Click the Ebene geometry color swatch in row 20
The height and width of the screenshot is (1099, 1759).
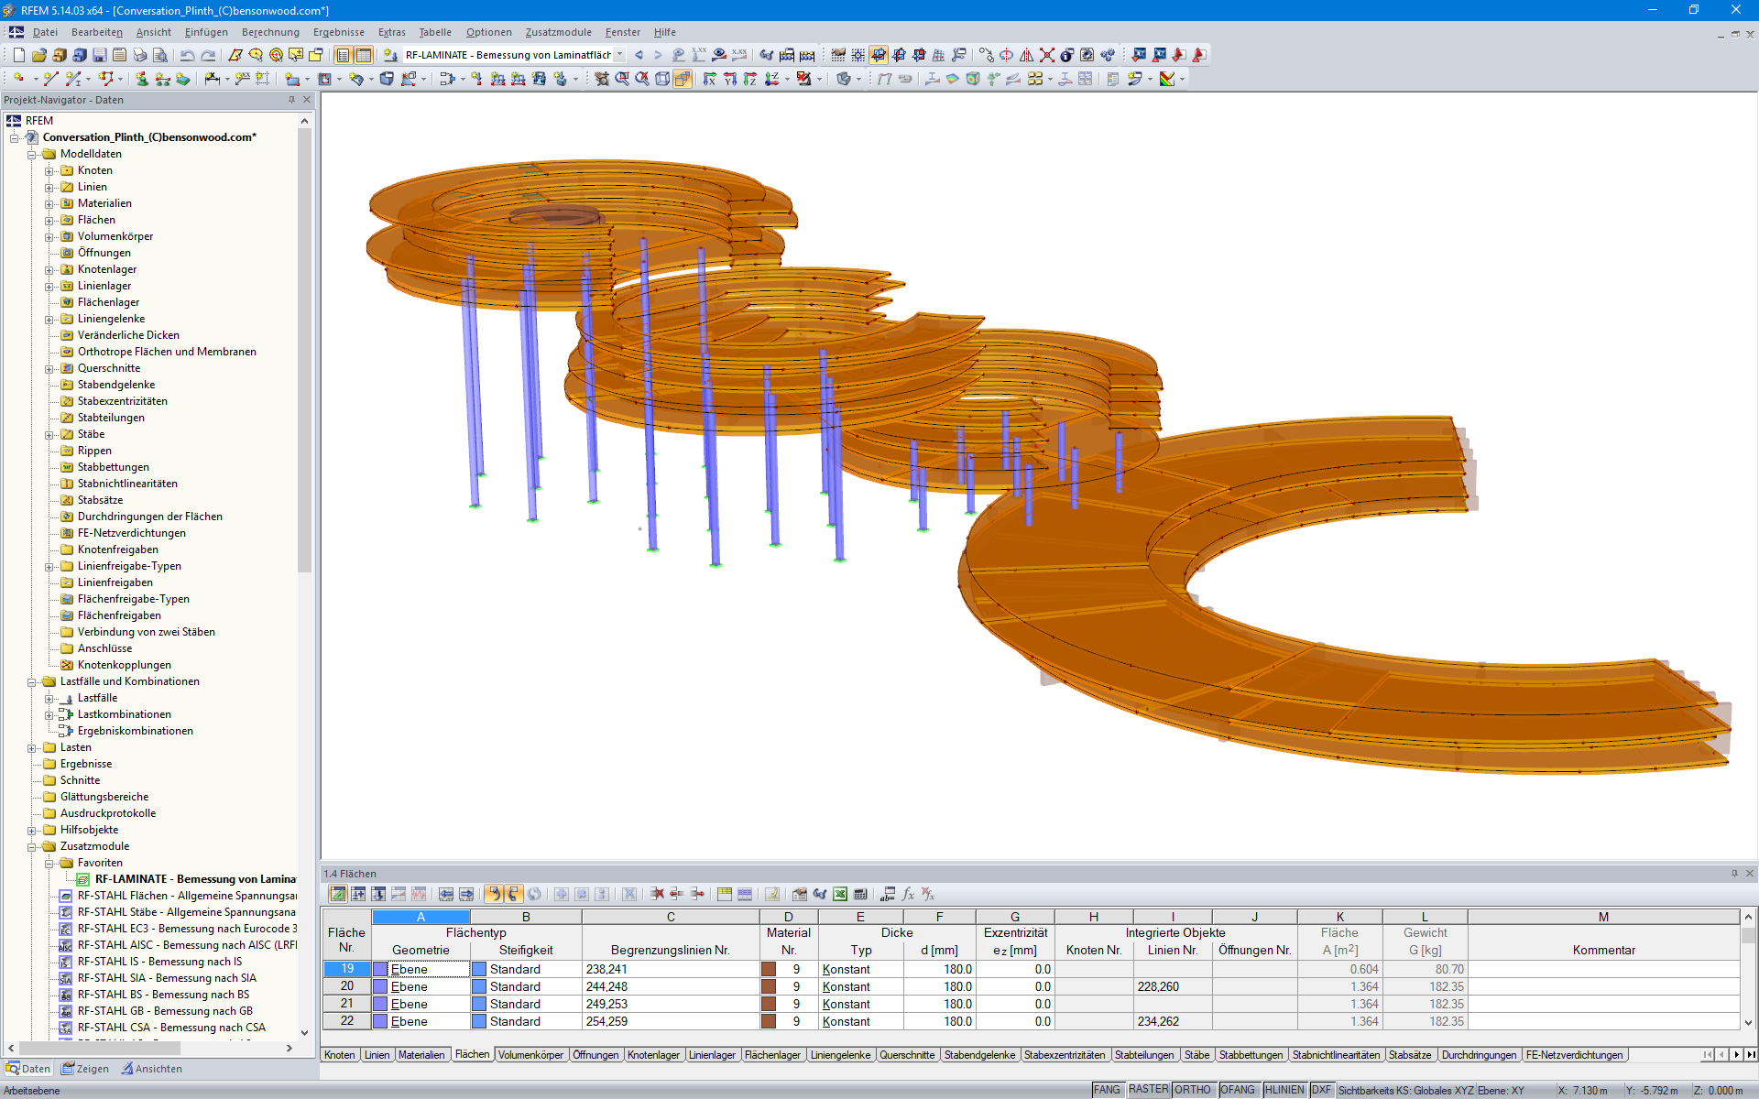click(379, 986)
